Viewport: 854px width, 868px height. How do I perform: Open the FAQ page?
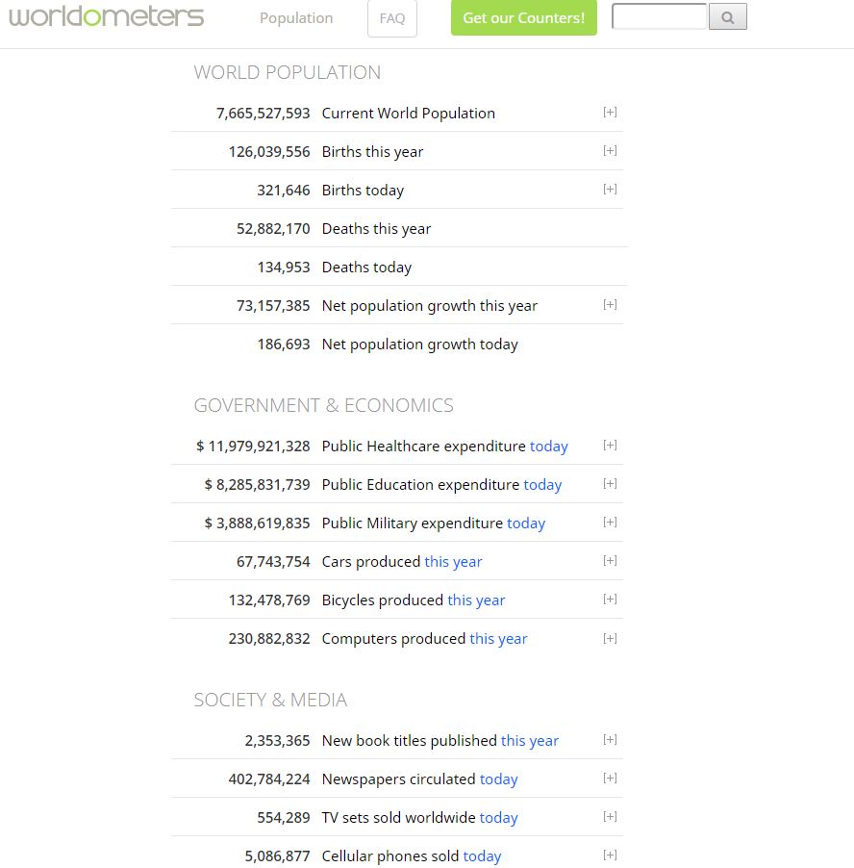(392, 18)
